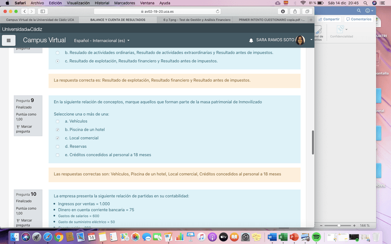Open the Ventana menu
The width and height of the screenshot is (391, 244).
point(147,3)
